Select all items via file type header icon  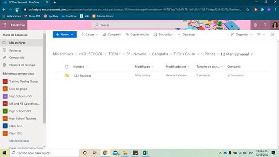67,67
